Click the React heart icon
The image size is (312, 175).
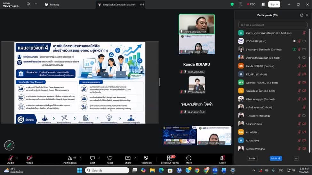[x=110, y=158]
